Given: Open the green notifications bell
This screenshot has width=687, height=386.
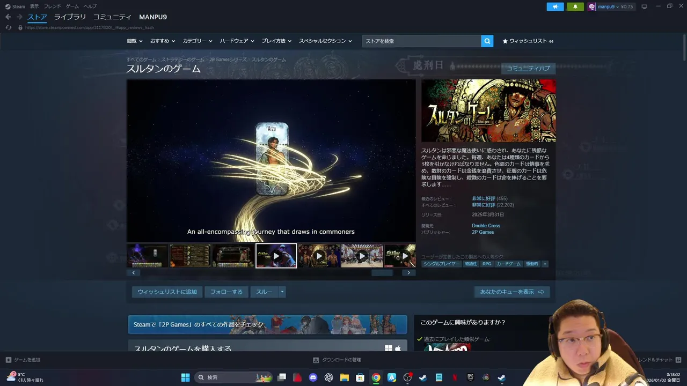Looking at the screenshot, I should click(575, 6).
